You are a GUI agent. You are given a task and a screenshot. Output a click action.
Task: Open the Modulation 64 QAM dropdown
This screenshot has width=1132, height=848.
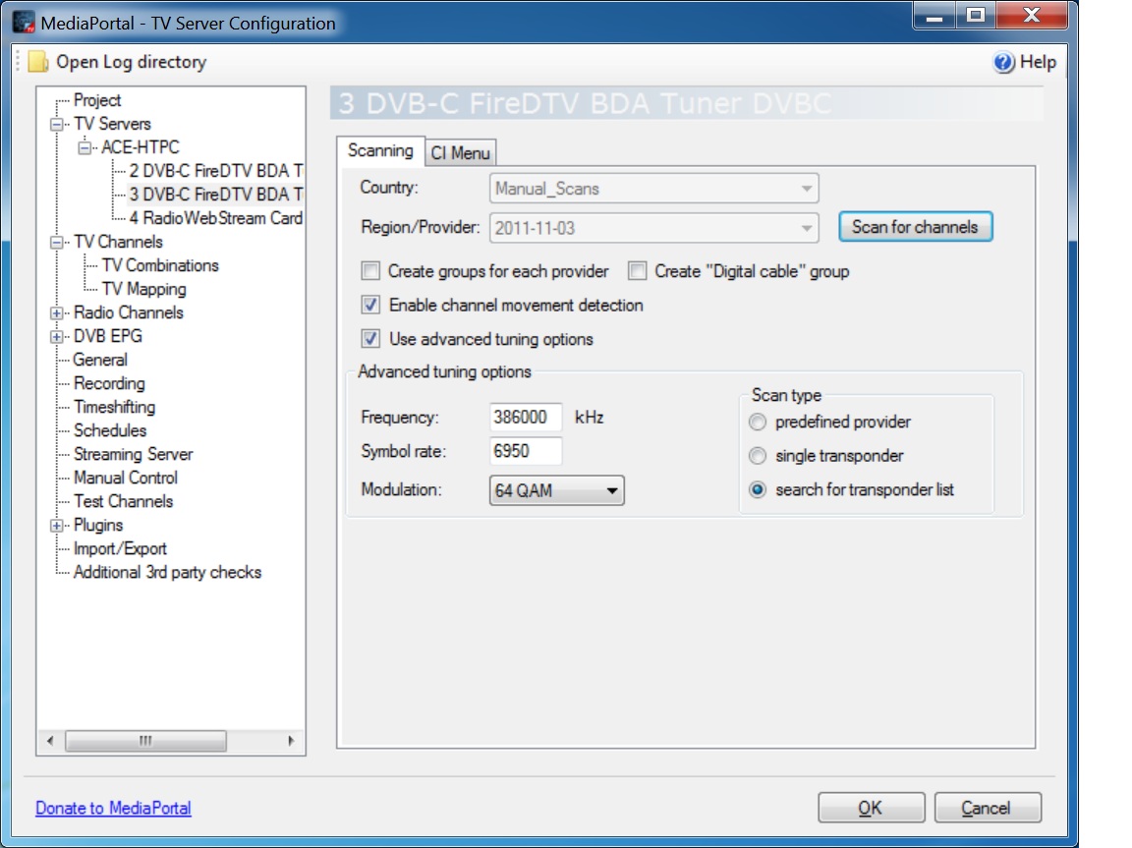pyautogui.click(x=556, y=490)
